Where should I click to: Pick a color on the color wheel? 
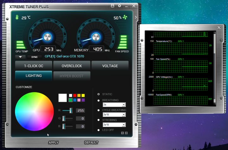point(34,111)
